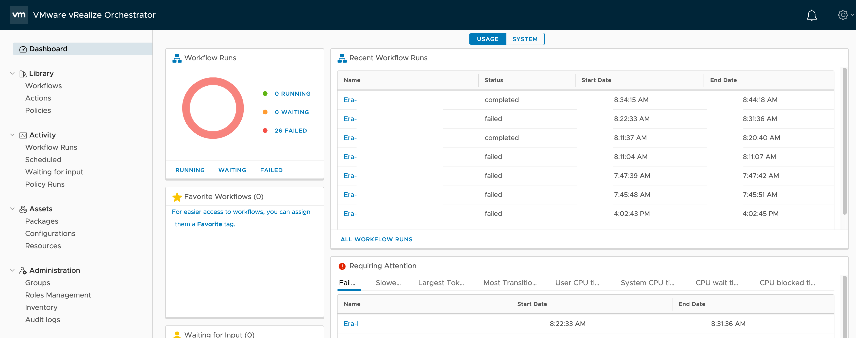
Task: Open Waiting for input in sidebar
Action: 54,172
